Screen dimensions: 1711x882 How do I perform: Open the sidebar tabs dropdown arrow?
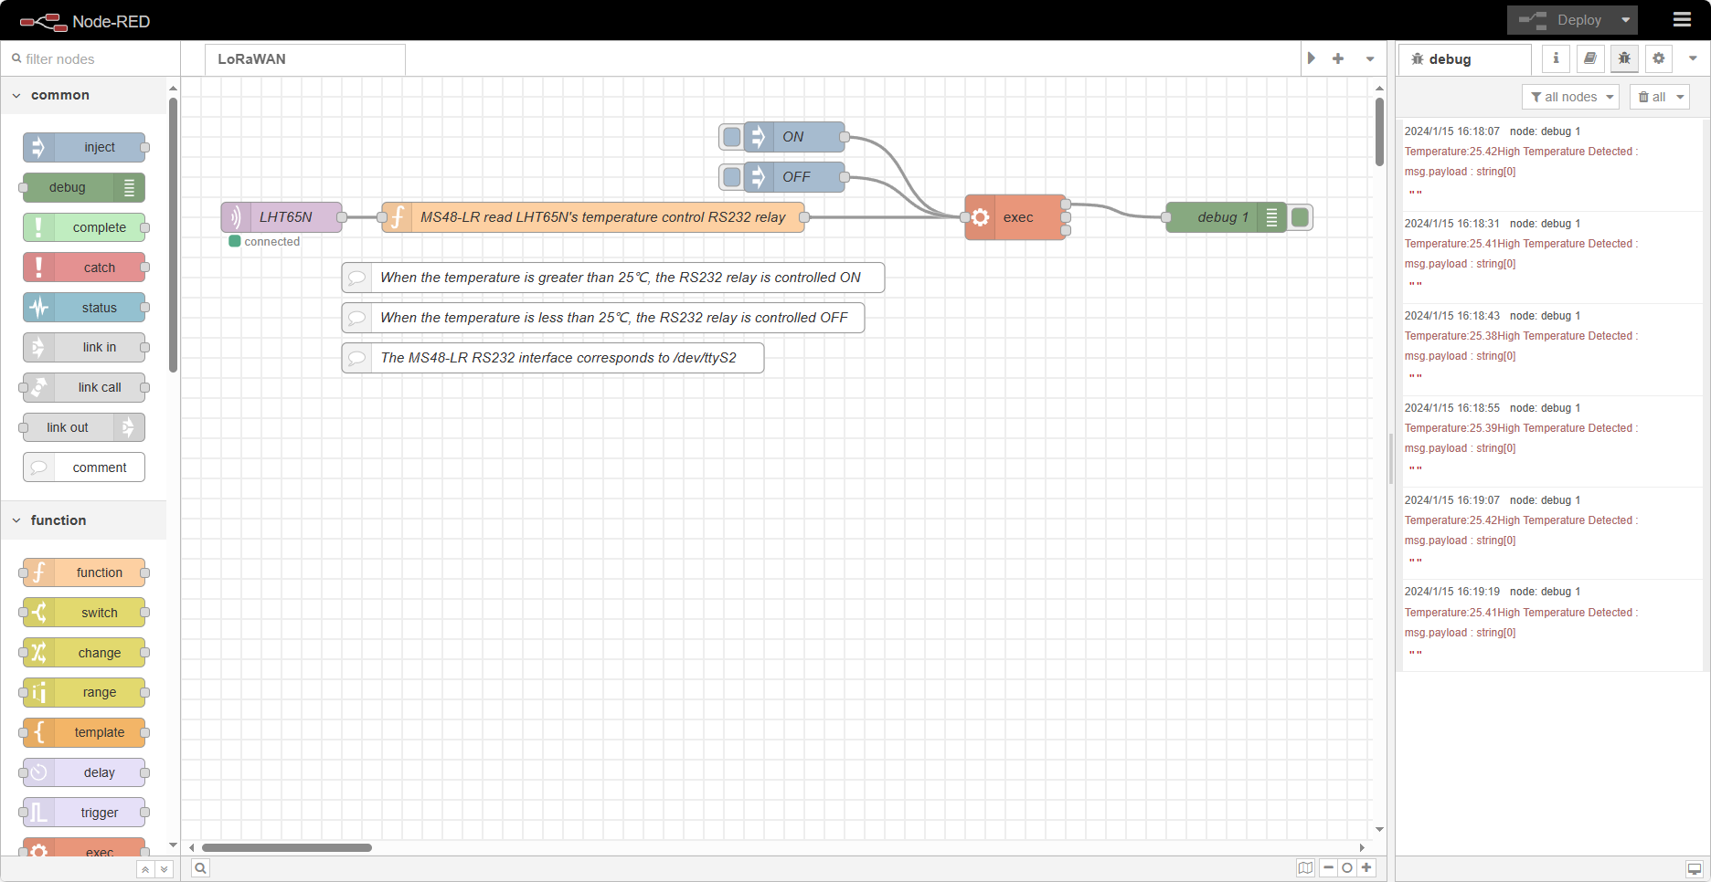[x=1693, y=58]
